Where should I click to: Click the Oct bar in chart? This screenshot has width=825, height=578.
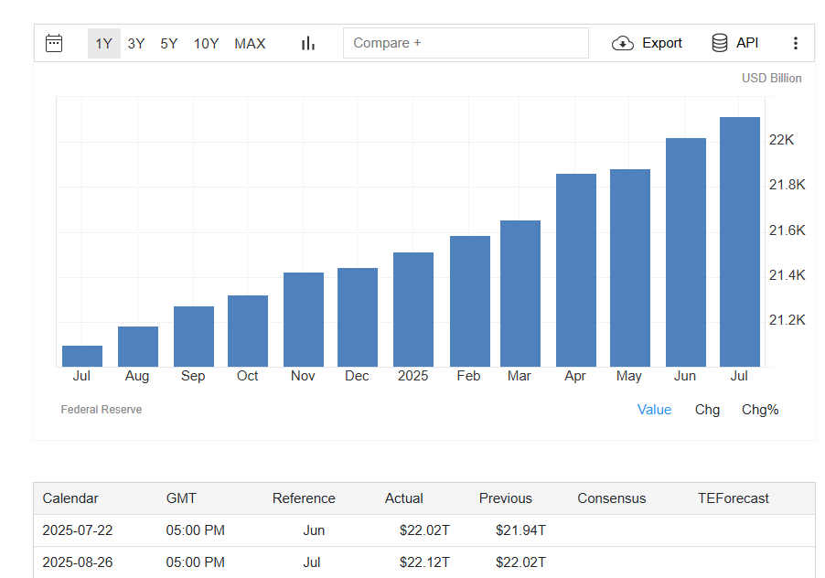248,331
